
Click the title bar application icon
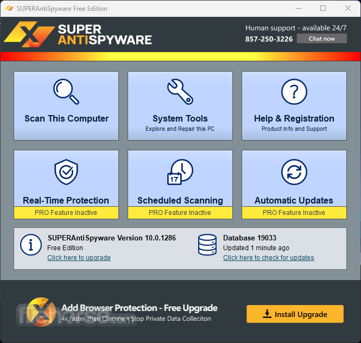coord(9,9)
